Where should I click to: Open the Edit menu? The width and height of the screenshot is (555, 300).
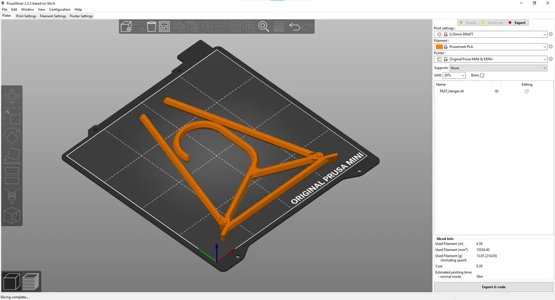click(14, 10)
